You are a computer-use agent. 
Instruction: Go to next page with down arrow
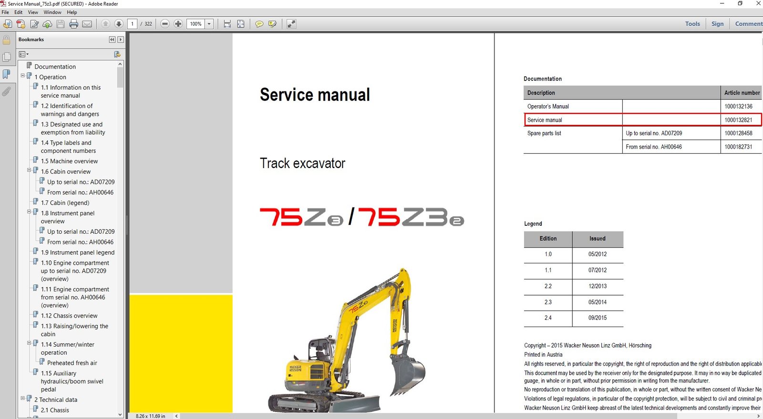(119, 24)
